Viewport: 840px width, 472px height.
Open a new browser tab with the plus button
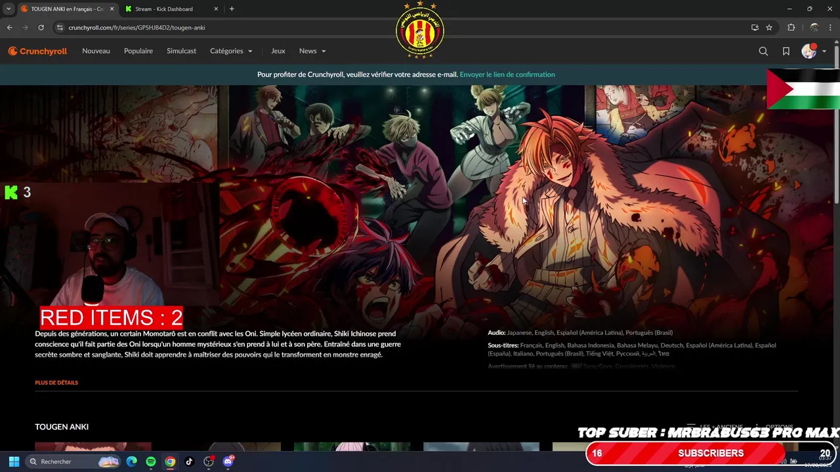tap(232, 9)
